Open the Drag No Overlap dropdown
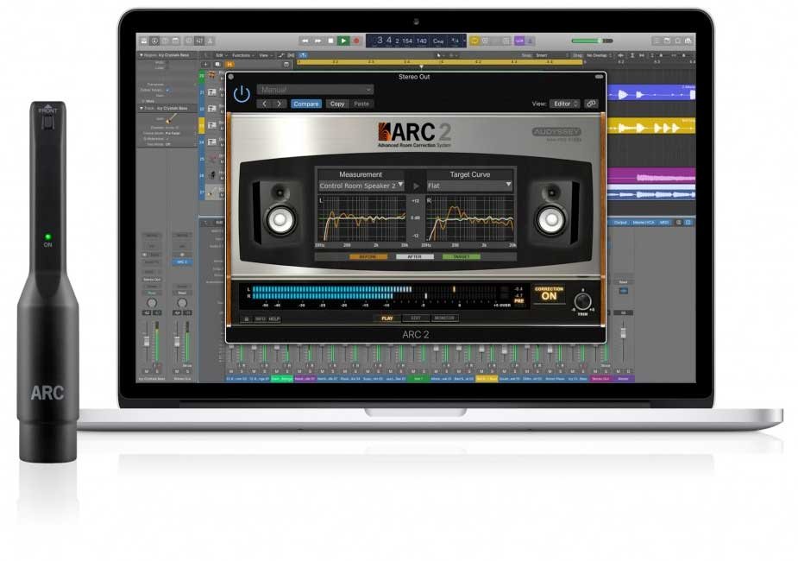798x561 pixels. [599, 55]
